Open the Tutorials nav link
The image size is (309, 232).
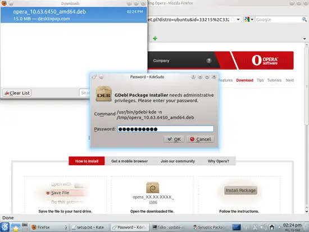274,80
